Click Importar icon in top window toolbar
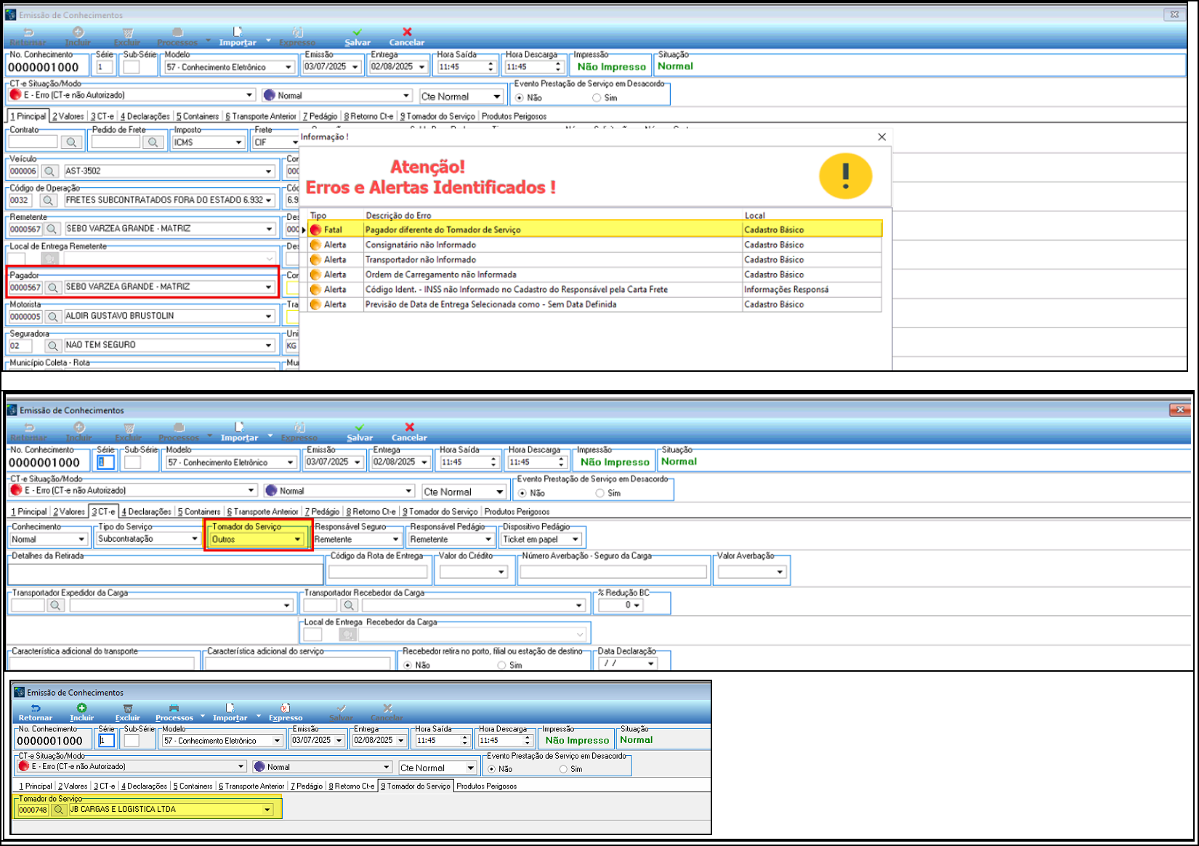 click(238, 32)
